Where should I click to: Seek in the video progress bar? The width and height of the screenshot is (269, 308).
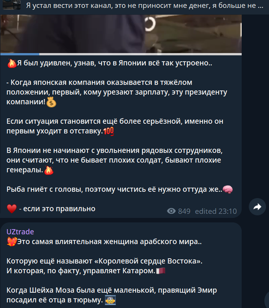[121, 54]
